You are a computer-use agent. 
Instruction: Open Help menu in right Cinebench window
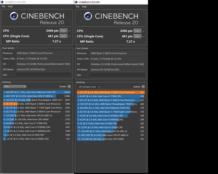coord(84,7)
